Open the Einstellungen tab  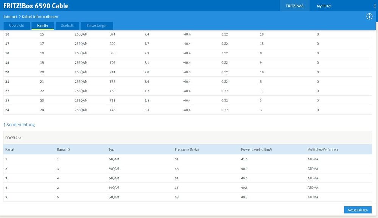[97, 26]
